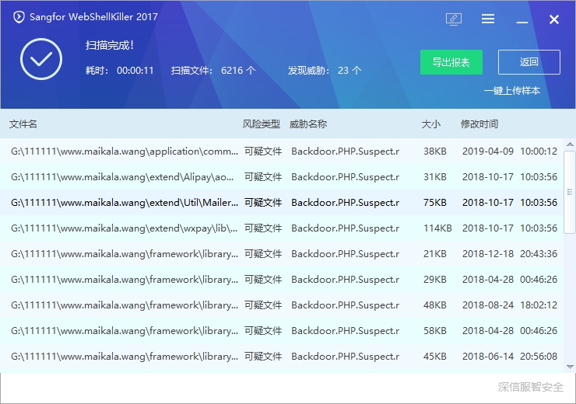Screen dimensions: 576x404
Task: Click the 一键上传样本 link
Action: pos(512,91)
